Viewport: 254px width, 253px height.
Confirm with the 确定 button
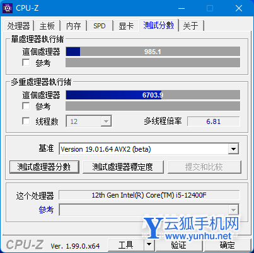[228, 245]
